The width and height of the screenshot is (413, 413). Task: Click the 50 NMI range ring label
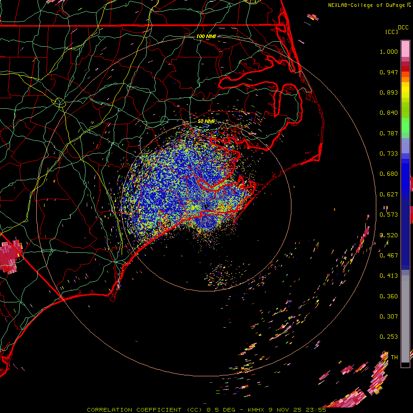point(206,122)
